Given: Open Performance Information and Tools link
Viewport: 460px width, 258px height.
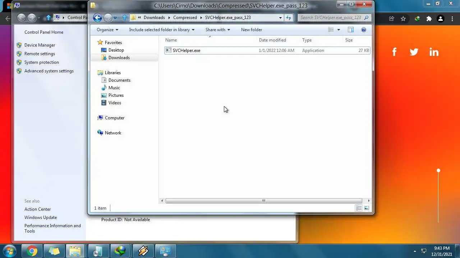Looking at the screenshot, I should 52,228.
